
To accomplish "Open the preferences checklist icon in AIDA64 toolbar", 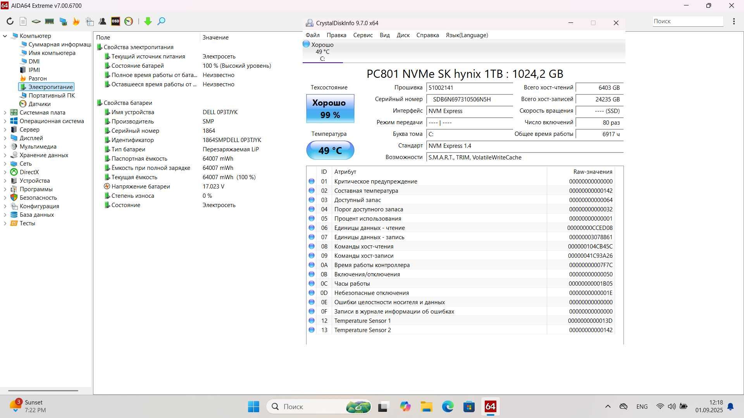I will (90, 21).
